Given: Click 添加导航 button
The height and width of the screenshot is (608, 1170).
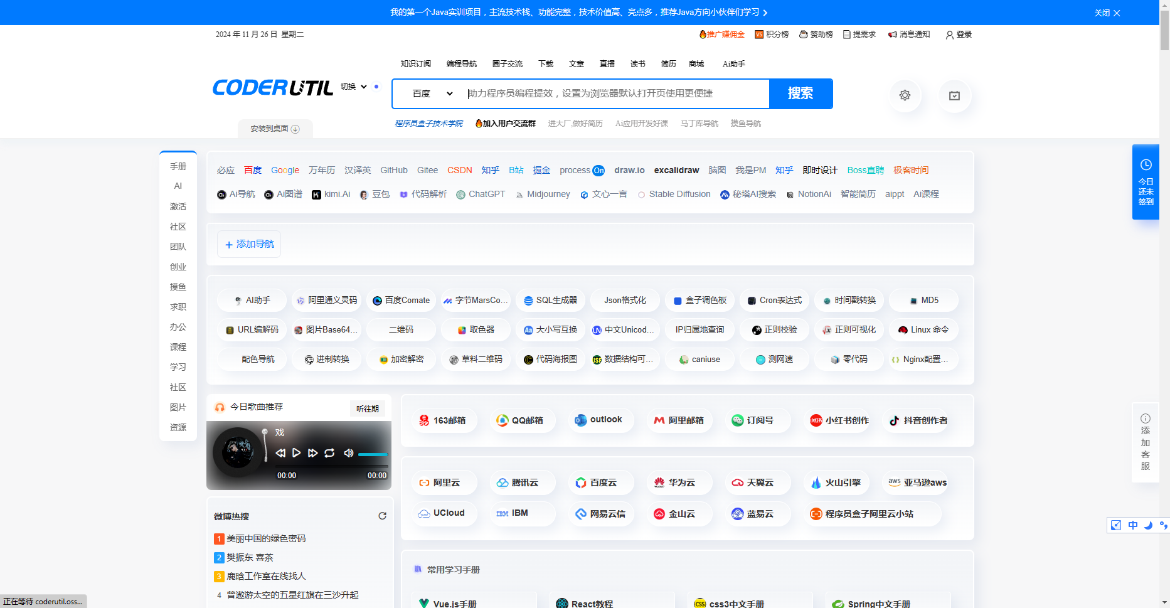Looking at the screenshot, I should (249, 244).
